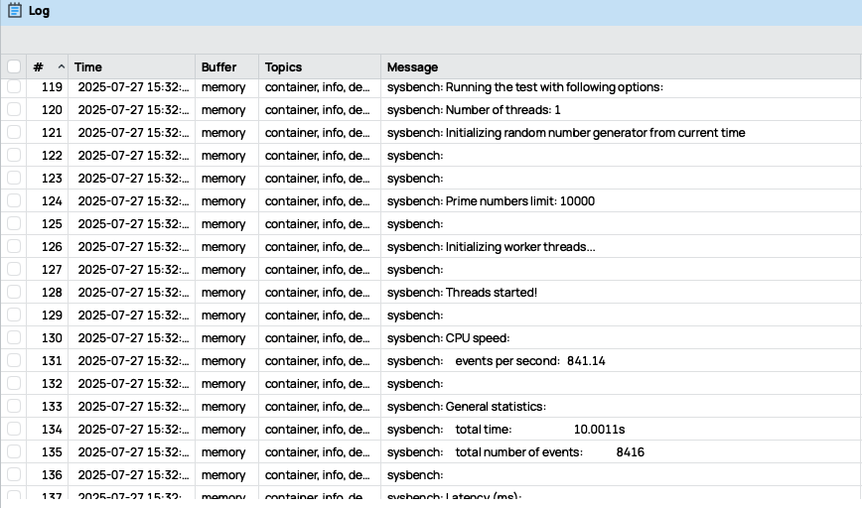Image resolution: width=862 pixels, height=508 pixels.
Task: Click the sort arrow in the # column
Action: point(61,67)
